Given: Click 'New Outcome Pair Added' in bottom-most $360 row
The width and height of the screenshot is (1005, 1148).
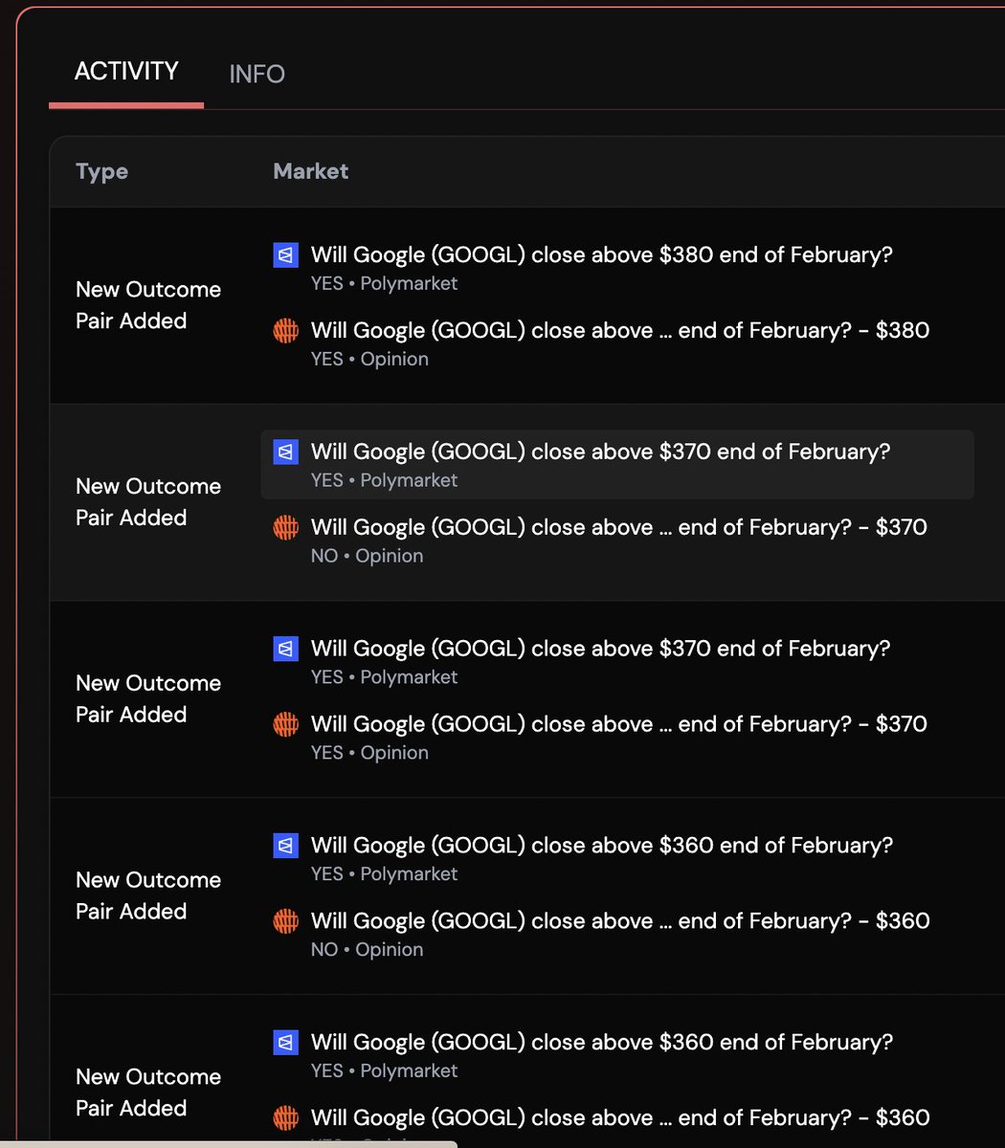Looking at the screenshot, I should tap(148, 1093).
